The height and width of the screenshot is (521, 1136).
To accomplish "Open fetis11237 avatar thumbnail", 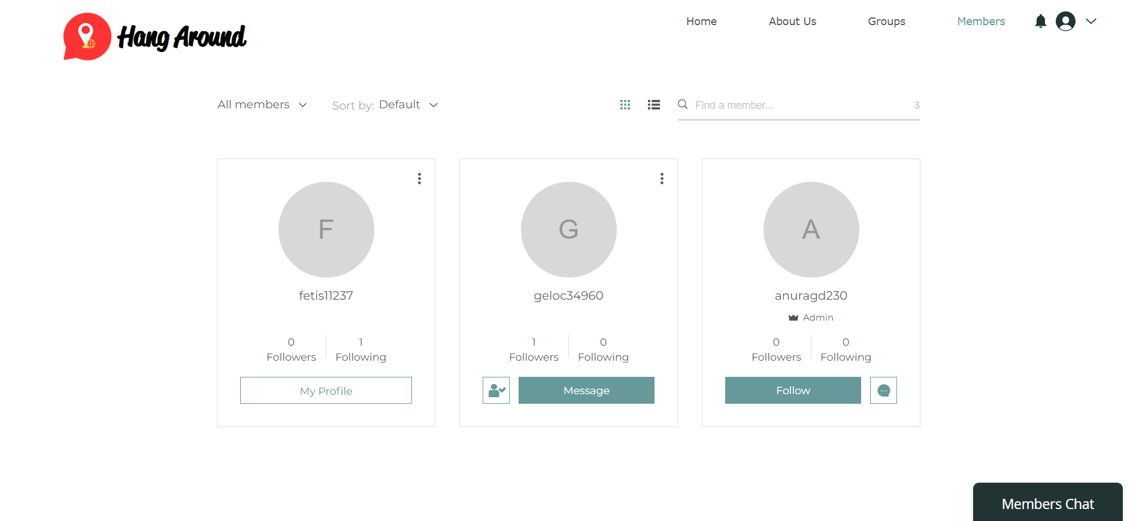I will 326,230.
